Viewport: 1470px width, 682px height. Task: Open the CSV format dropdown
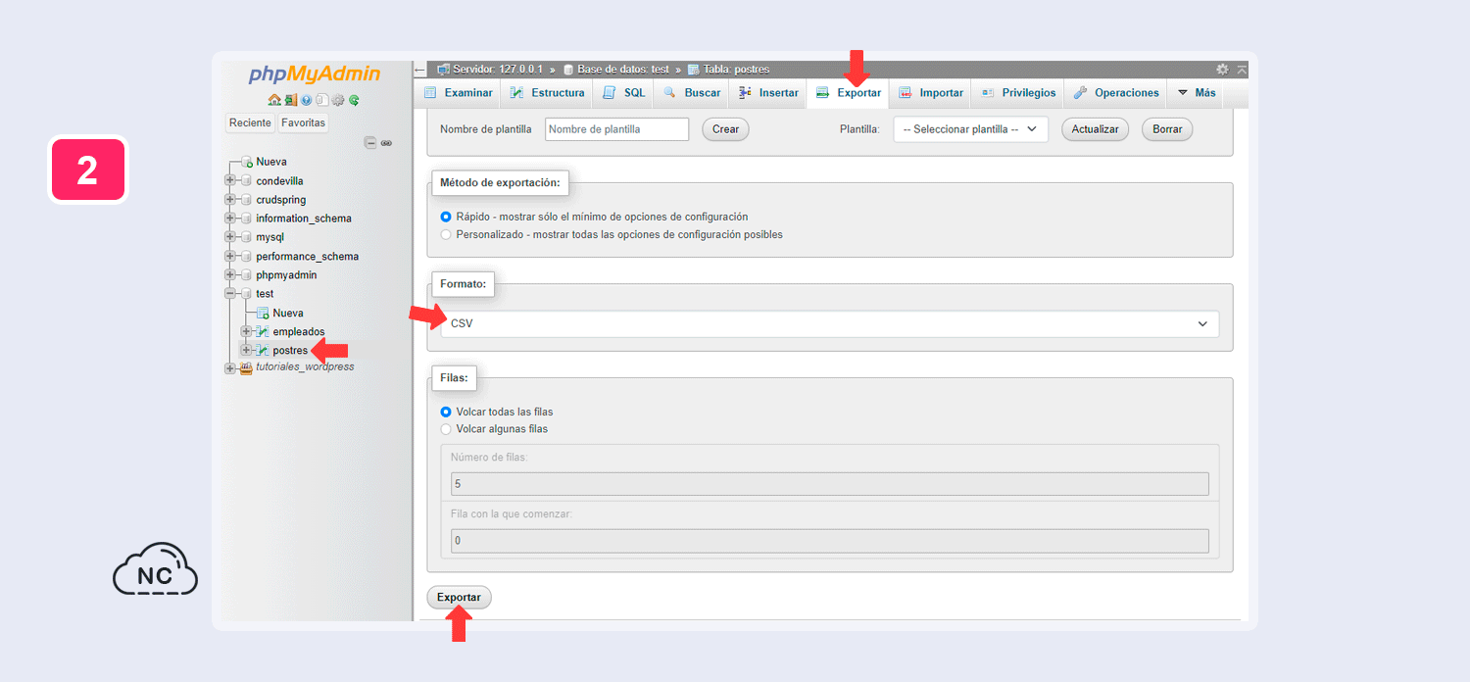click(x=830, y=323)
